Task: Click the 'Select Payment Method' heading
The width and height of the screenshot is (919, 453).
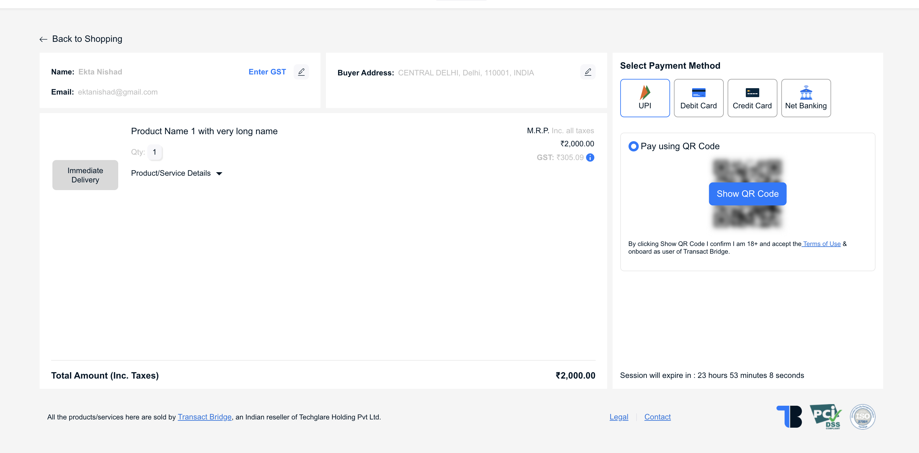Action: 670,65
